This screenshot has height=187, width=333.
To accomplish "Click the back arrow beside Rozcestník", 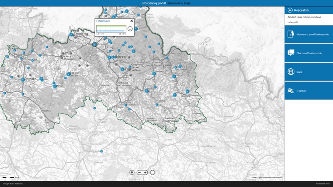I will click(x=290, y=10).
